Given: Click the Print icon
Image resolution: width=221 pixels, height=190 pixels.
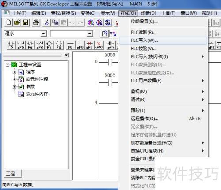Looking at the screenshot, I should (x=36, y=22).
